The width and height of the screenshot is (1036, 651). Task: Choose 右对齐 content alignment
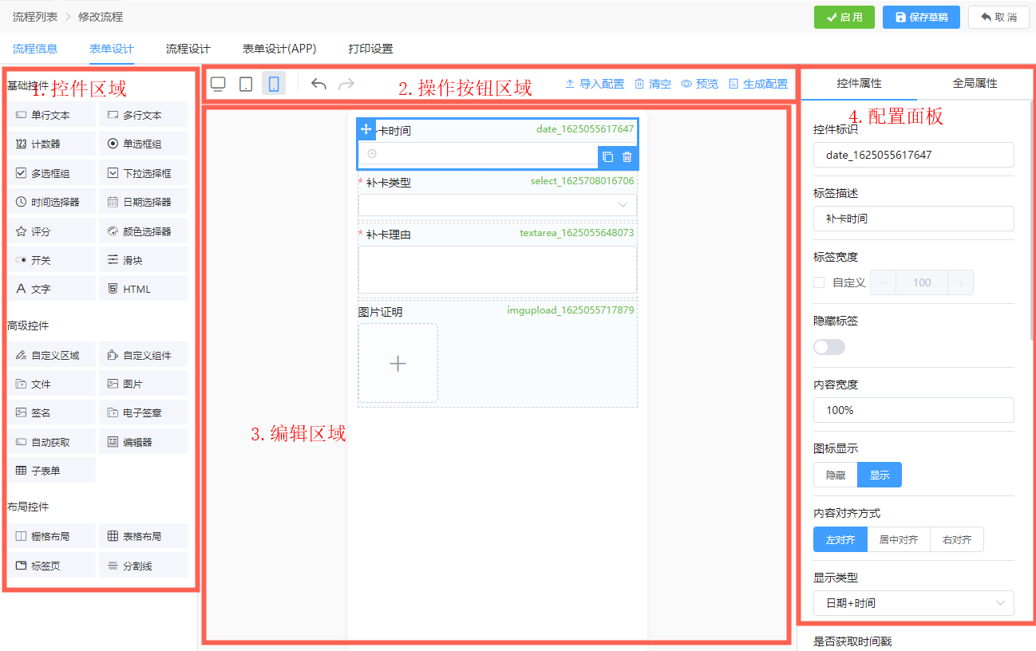tap(957, 539)
